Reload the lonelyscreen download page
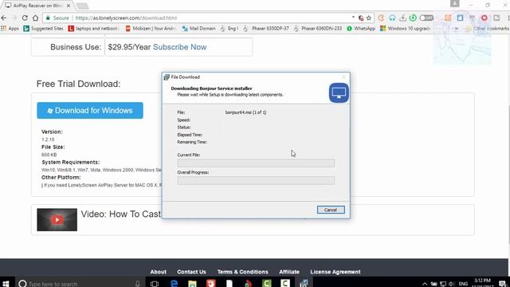Image resolution: width=510 pixels, height=287 pixels. pos(25,18)
